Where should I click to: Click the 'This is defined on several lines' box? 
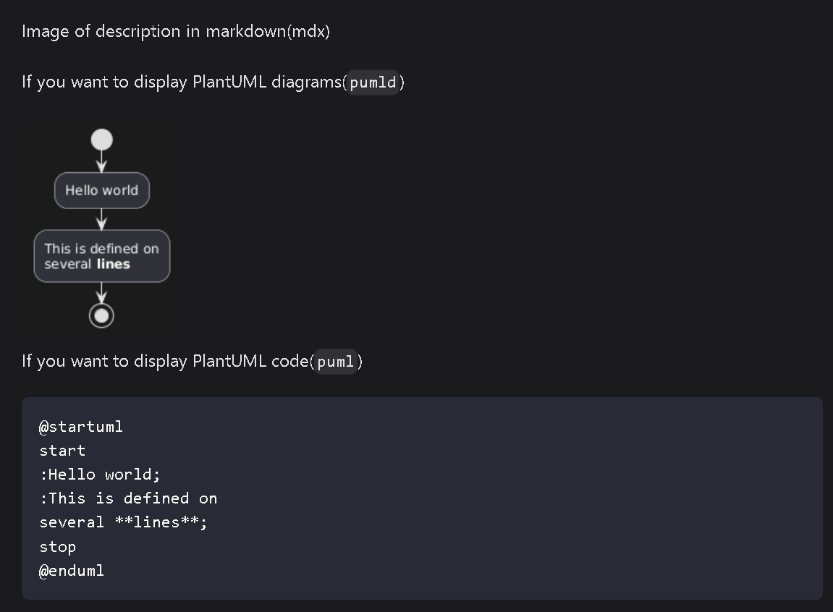pyautogui.click(x=102, y=256)
